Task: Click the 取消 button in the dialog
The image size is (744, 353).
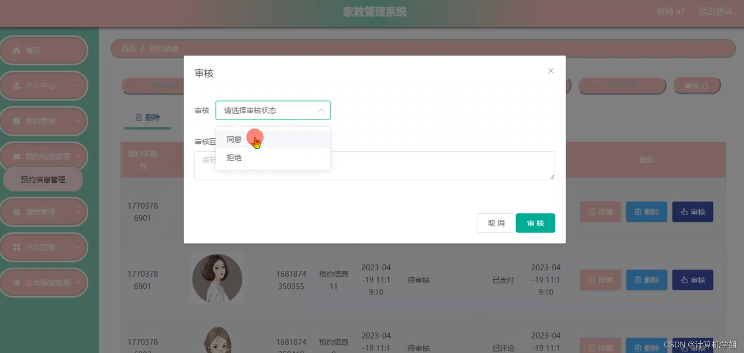Action: pyautogui.click(x=496, y=223)
